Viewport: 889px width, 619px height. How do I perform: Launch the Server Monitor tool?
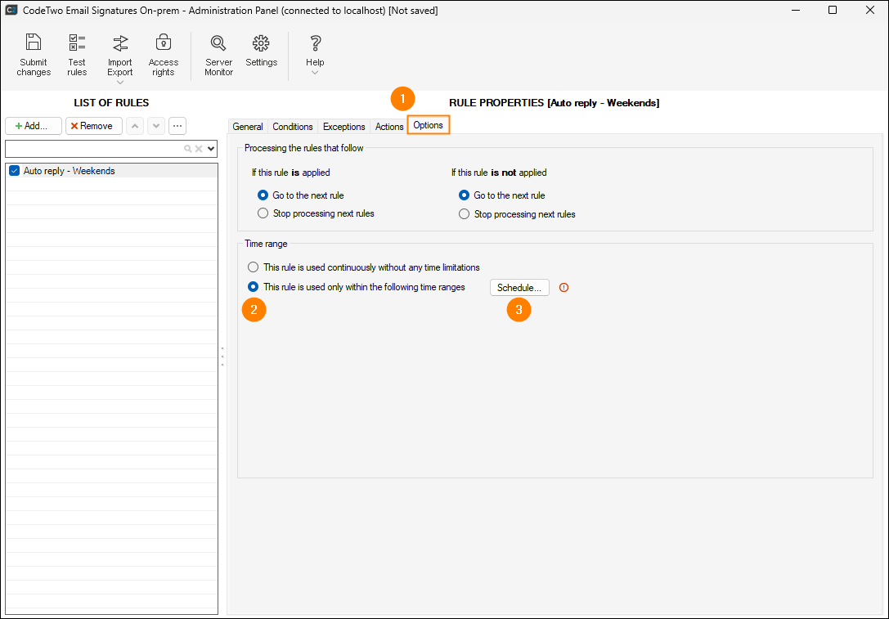218,43
